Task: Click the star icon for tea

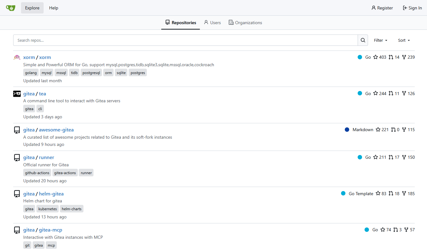Action: point(376,93)
